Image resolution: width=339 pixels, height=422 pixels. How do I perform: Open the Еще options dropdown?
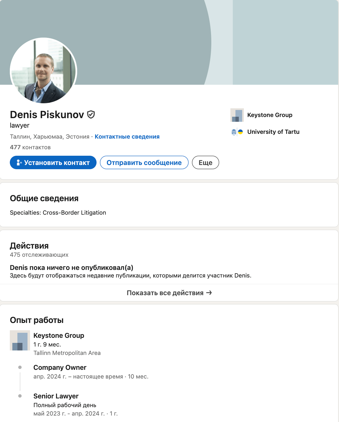click(x=205, y=162)
